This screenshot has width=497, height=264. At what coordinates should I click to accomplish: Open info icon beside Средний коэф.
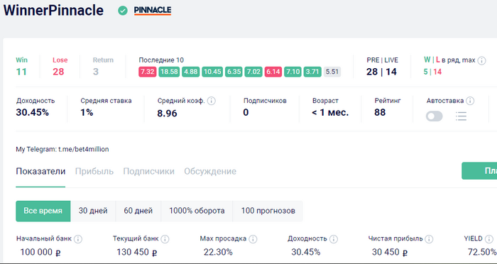[x=212, y=101]
